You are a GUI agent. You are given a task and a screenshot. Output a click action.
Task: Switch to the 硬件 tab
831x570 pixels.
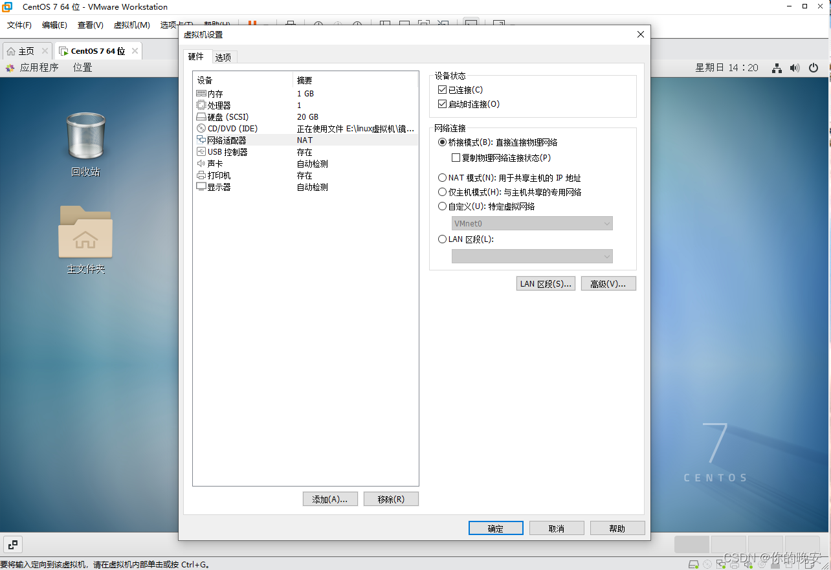[196, 57]
